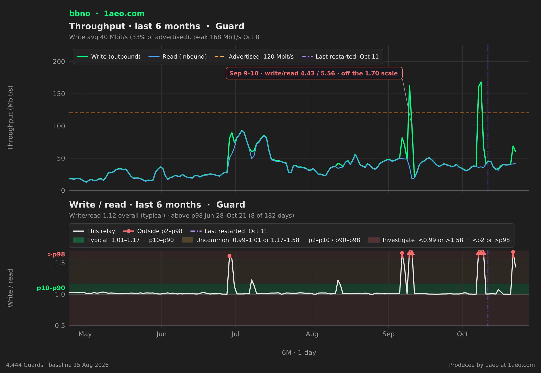Click the Oct x-axis label
The height and width of the screenshot is (373, 541).
(x=462, y=334)
